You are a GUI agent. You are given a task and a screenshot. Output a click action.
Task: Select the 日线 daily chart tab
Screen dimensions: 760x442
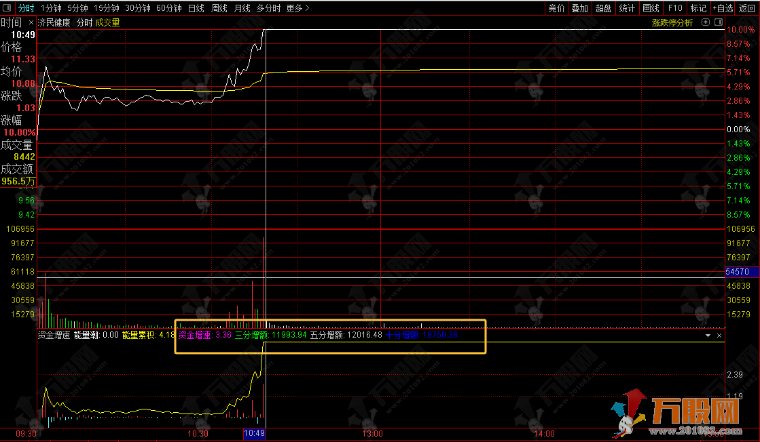point(196,8)
